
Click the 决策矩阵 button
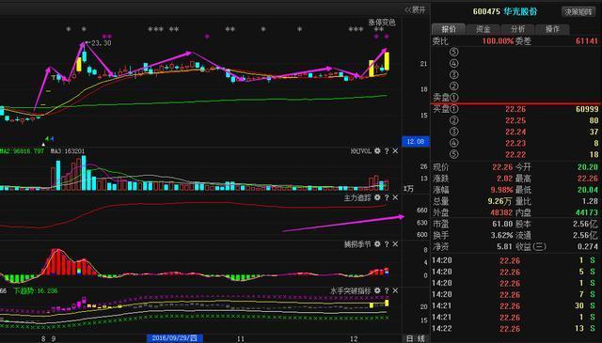pos(578,12)
